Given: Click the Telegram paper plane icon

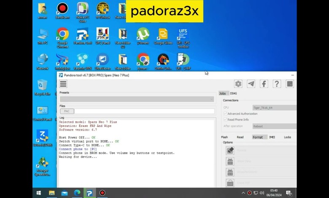Looking at the screenshot, I should pyautogui.click(x=251, y=84).
